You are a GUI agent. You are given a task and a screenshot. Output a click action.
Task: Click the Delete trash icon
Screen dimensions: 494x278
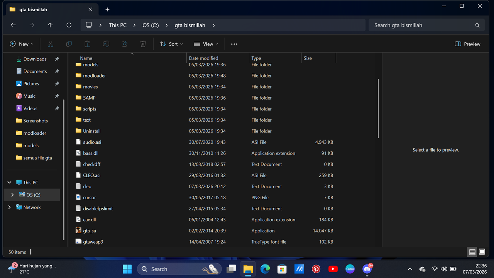point(143,44)
